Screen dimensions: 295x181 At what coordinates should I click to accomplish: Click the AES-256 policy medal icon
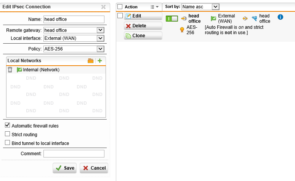pyautogui.click(x=182, y=30)
